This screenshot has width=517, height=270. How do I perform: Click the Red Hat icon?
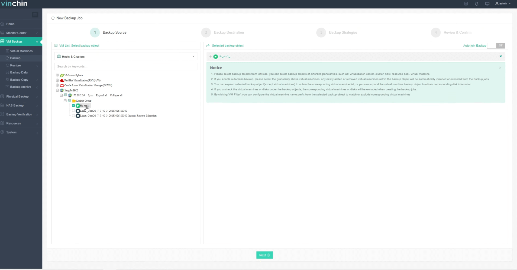62,80
